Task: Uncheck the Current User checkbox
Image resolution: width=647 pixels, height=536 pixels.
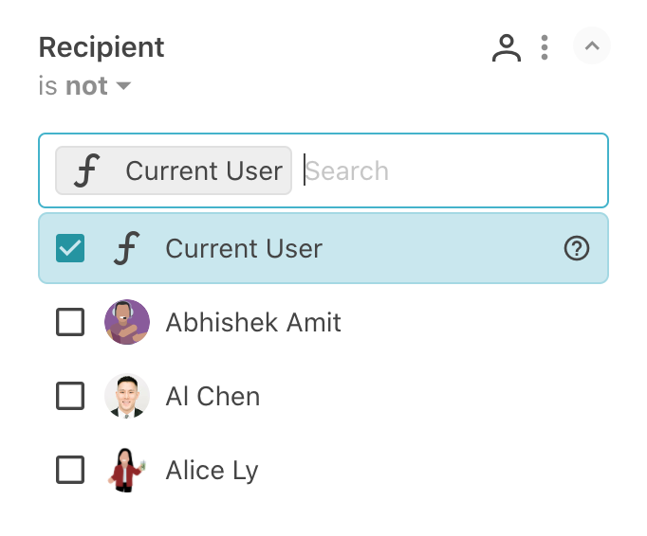Action: coord(70,248)
